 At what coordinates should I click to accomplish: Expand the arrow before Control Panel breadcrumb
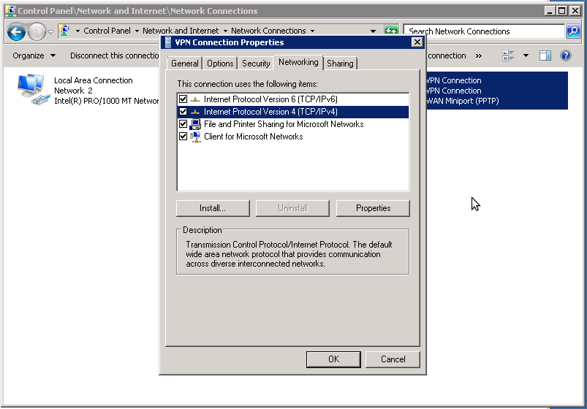tap(77, 31)
